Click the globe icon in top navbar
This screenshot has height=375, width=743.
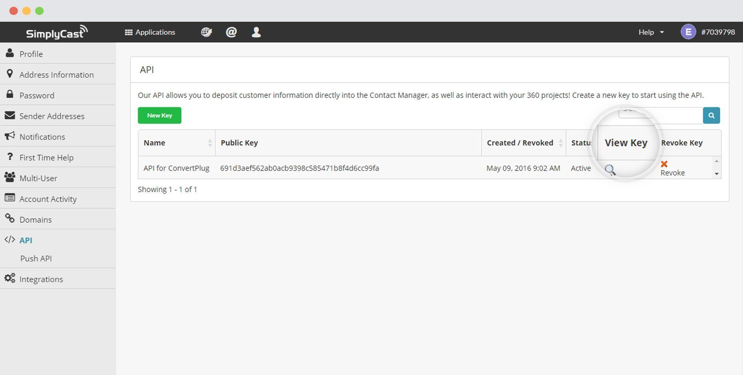[x=206, y=32]
